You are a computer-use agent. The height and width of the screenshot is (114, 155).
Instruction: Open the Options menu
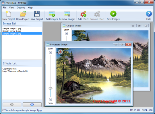pyautogui.click(x=21, y=8)
